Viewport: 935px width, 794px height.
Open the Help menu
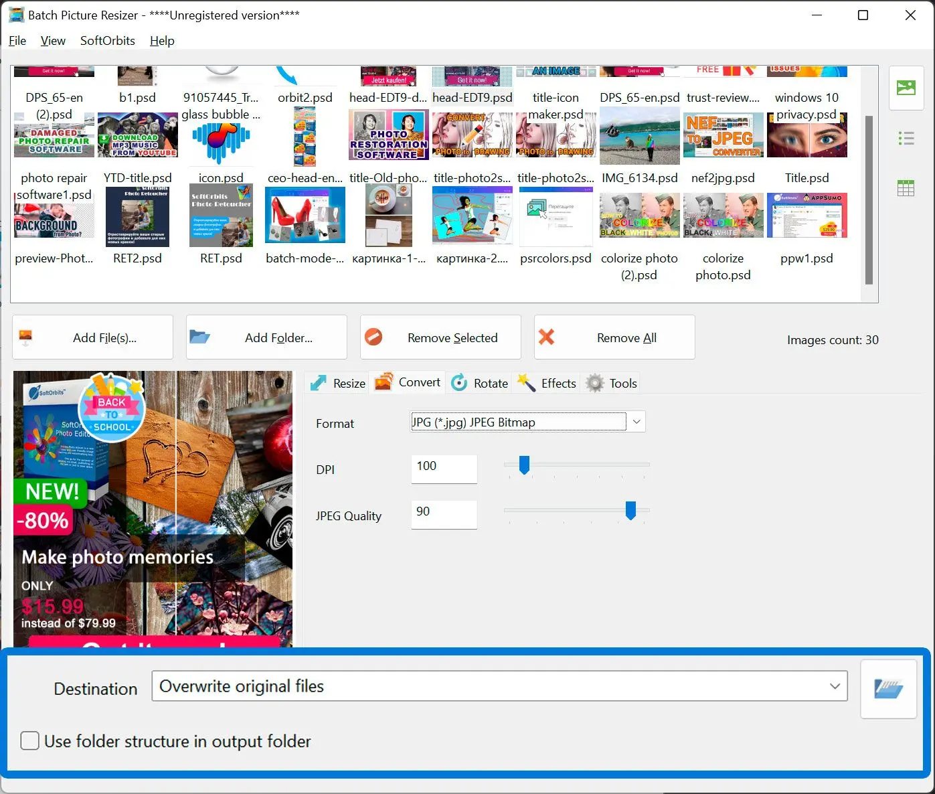[x=162, y=41]
